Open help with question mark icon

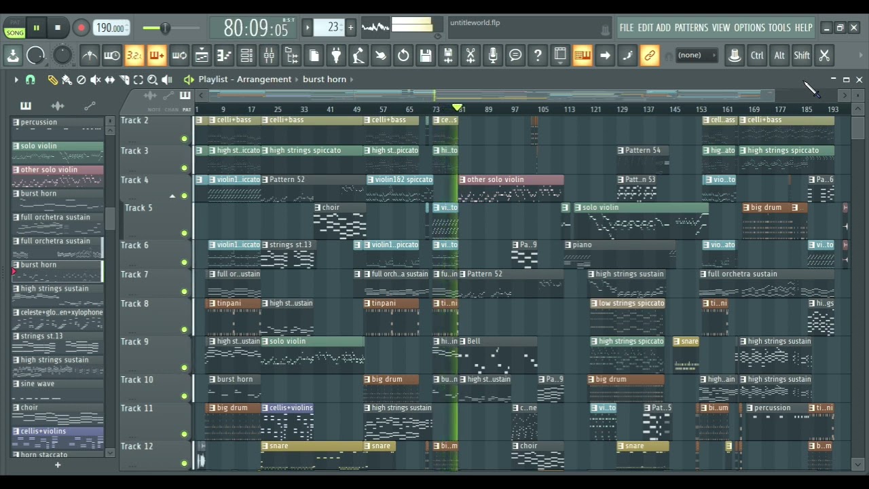point(538,56)
